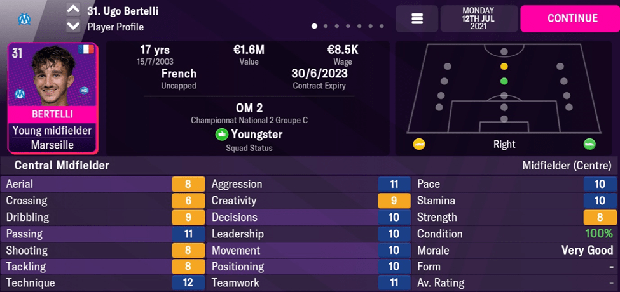Screen dimensions: 620x292
Task: Select the last page indicator dot
Action: (x=382, y=27)
